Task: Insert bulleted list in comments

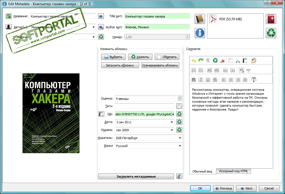Action: (201, 70)
